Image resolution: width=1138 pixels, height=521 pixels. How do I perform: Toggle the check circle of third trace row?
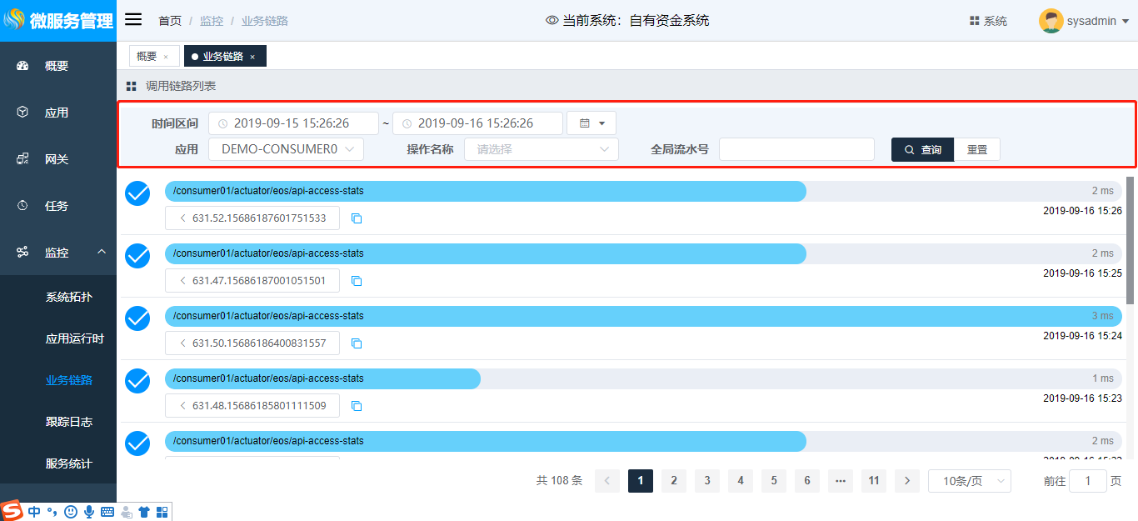pos(137,318)
